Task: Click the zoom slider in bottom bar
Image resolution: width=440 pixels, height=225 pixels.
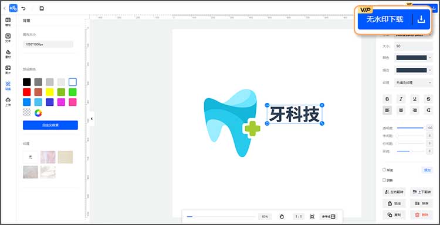Action: pyautogui.click(x=221, y=217)
